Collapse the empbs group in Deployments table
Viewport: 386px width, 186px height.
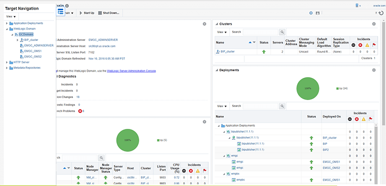click(x=224, y=174)
